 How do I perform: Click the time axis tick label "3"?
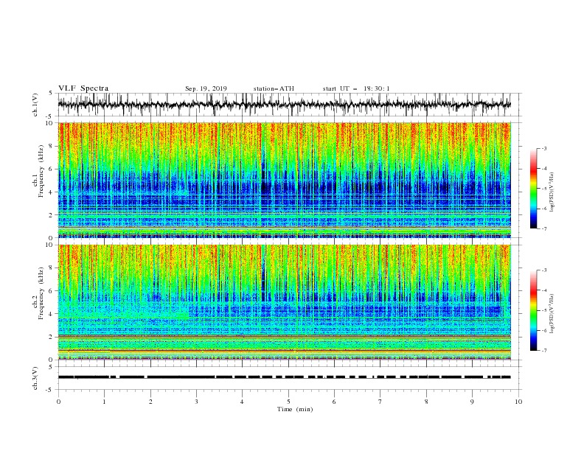click(x=196, y=402)
